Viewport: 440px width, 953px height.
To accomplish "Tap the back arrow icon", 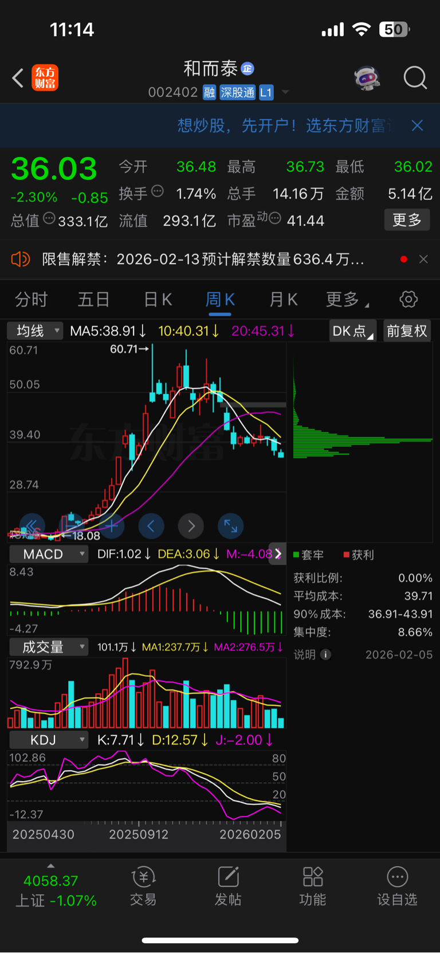I will tap(18, 78).
